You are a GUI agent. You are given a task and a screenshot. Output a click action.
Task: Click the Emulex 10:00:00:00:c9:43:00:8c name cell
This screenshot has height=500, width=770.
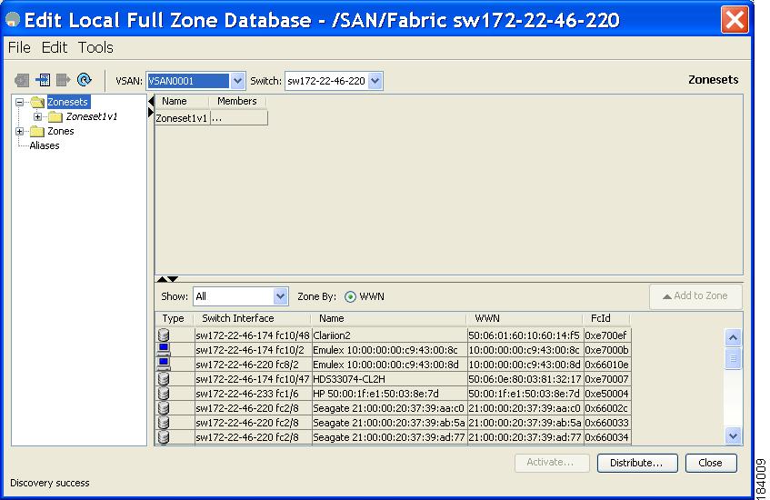(389, 350)
